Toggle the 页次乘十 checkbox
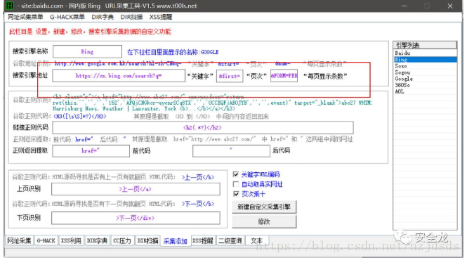This screenshot has height=260, width=467. [x=236, y=194]
